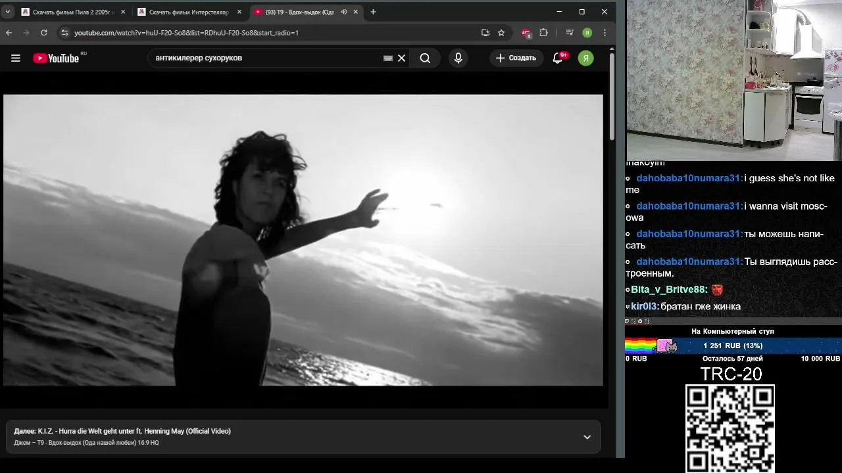
Task: Click the URL address bar
Action: click(273, 32)
